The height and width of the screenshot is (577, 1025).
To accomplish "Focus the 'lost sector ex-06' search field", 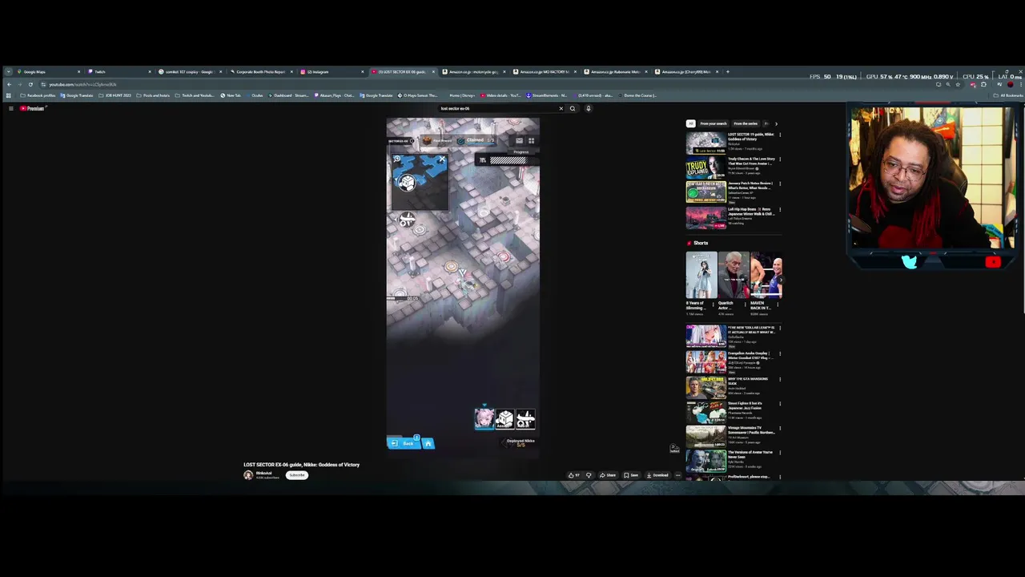I will (496, 108).
